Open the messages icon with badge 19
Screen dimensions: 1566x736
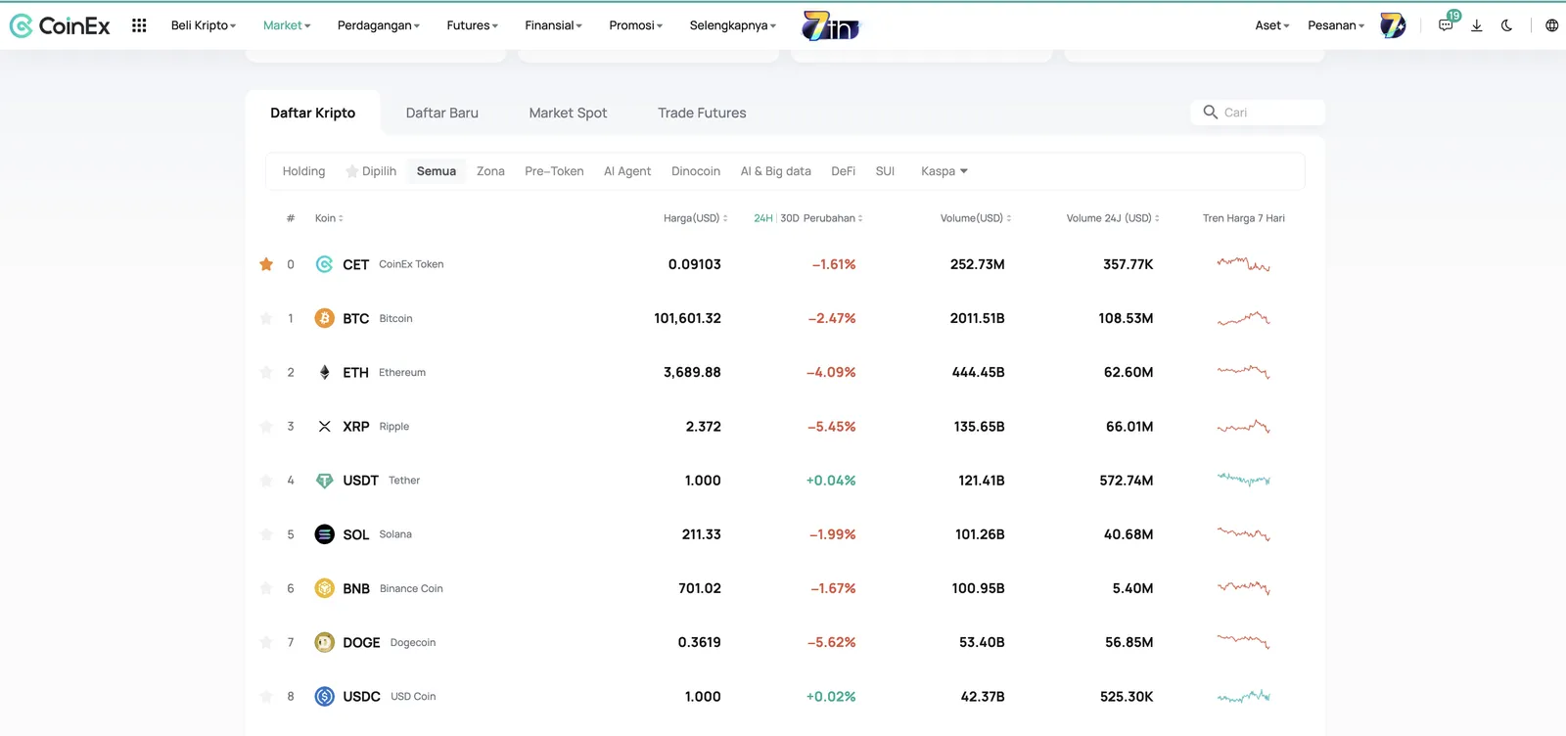1447,24
